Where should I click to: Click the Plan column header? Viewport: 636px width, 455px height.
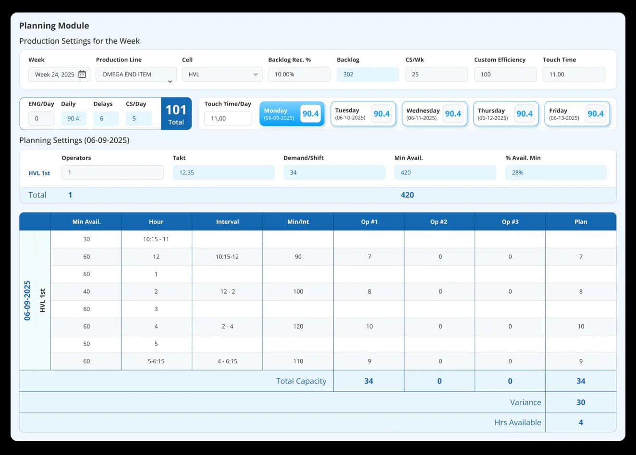click(x=581, y=221)
